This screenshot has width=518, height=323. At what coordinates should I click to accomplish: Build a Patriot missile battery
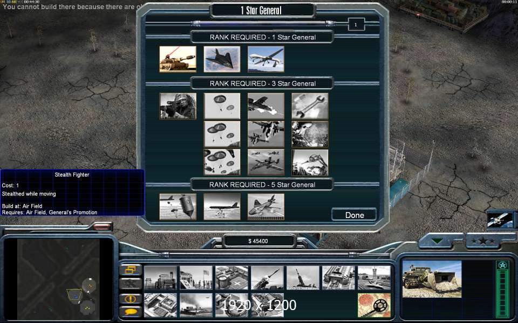tap(268, 278)
